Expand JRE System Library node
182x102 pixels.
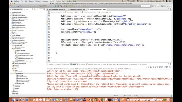13,62
